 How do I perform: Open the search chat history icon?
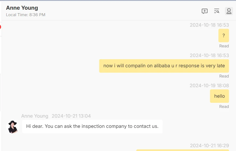217,11
